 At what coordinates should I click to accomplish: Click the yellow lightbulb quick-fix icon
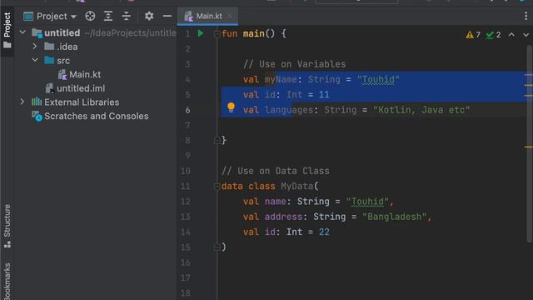[231, 107]
